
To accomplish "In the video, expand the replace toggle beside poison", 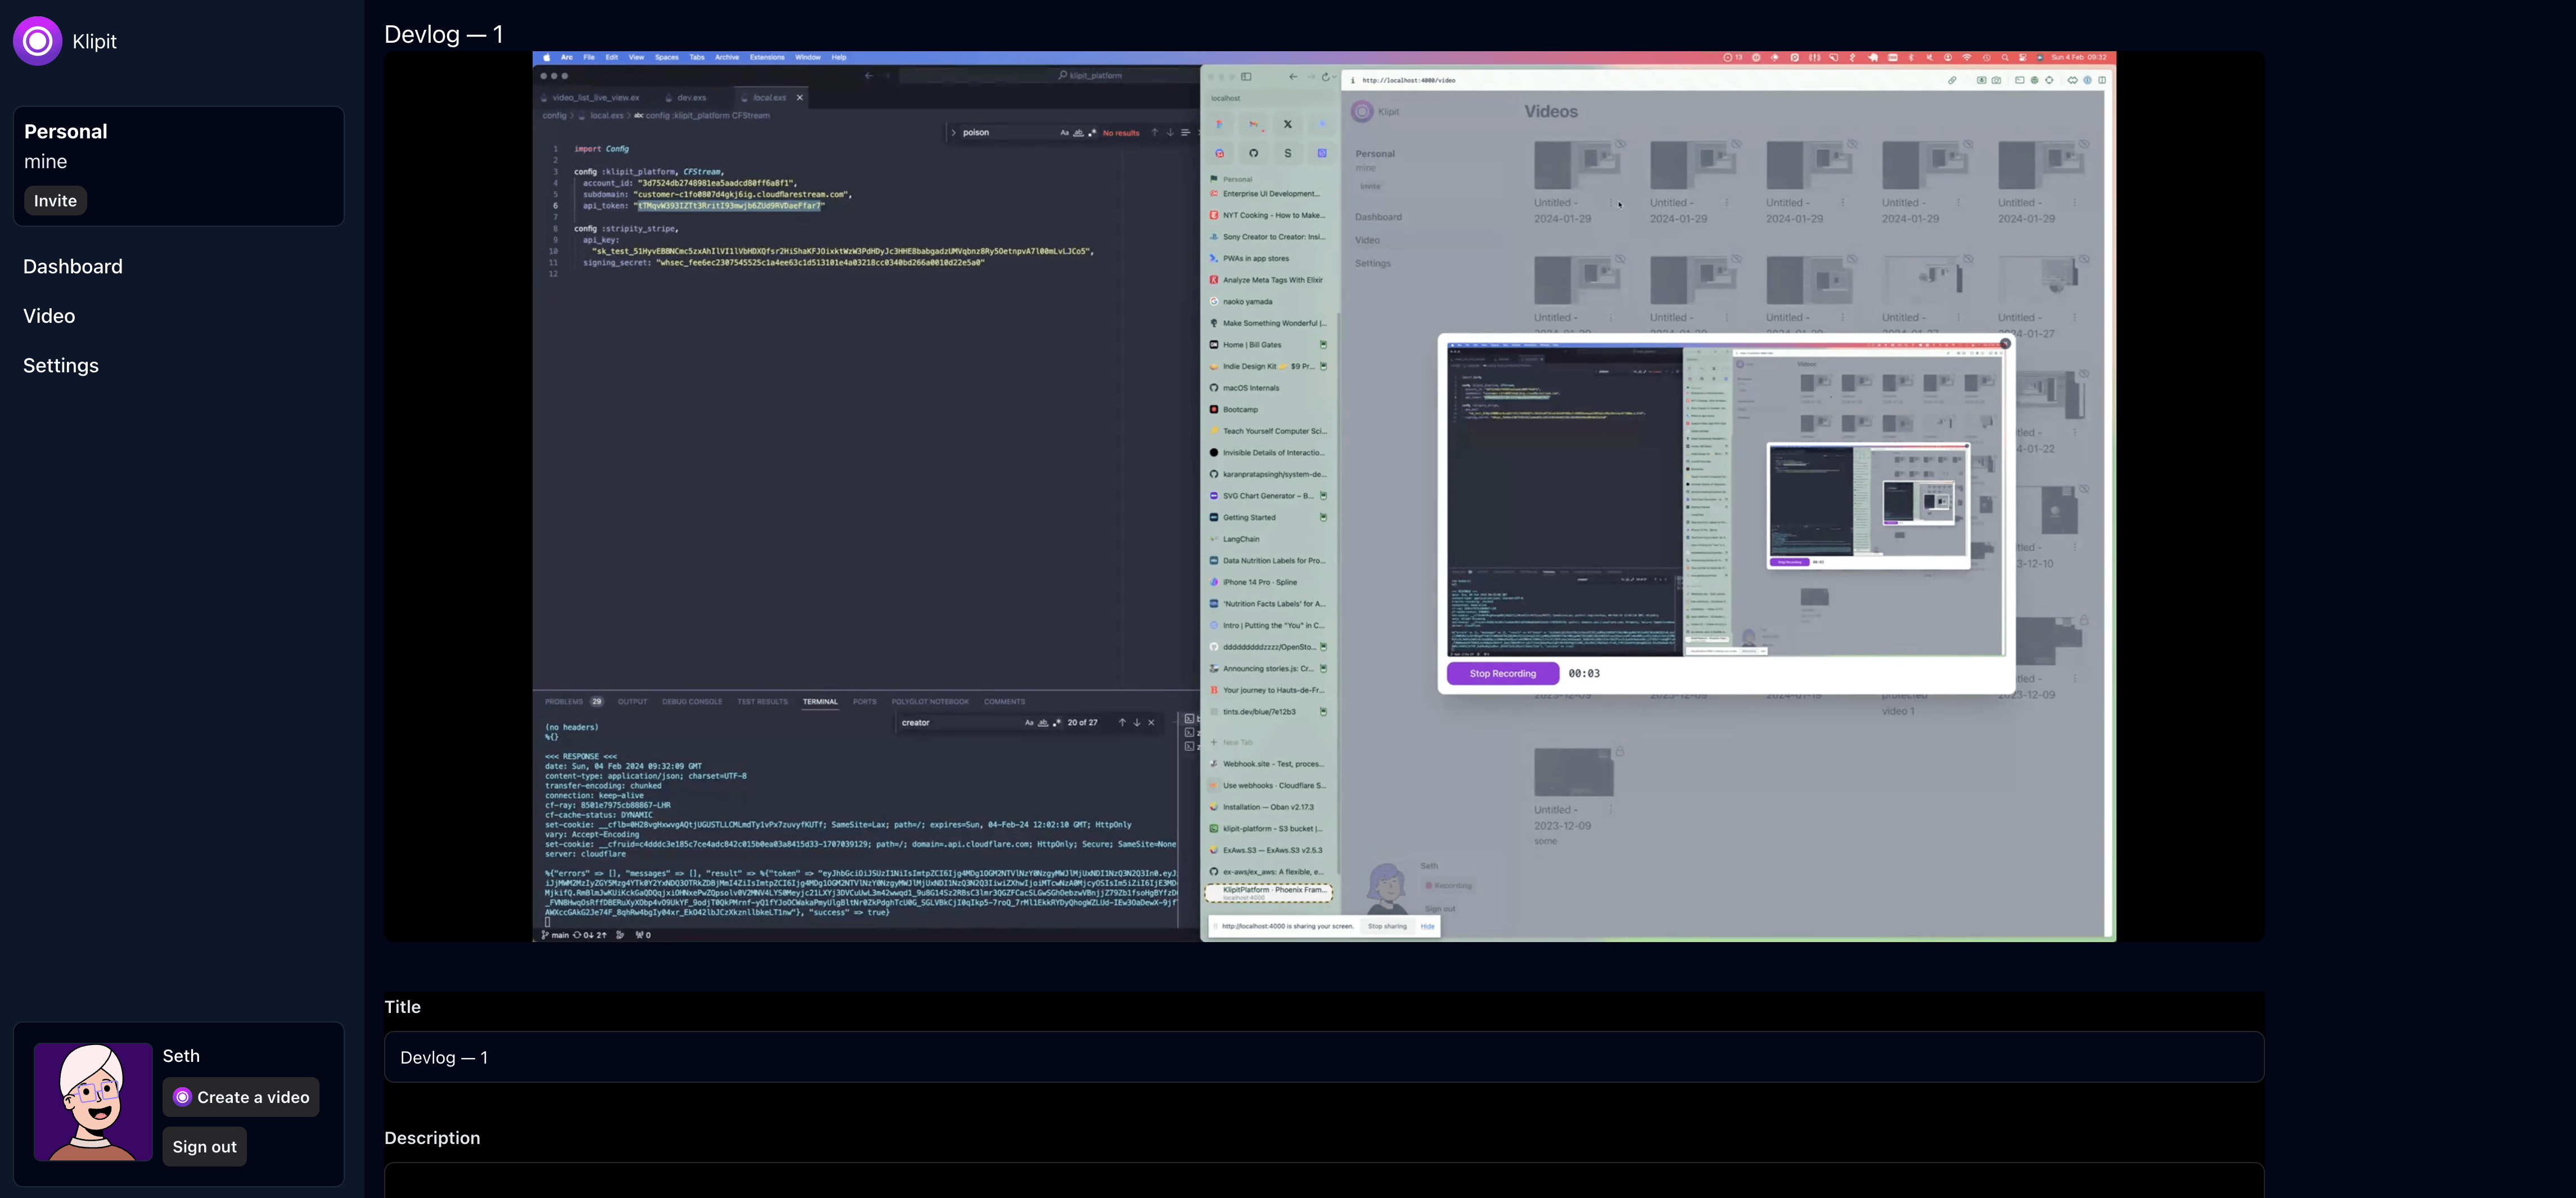I will coord(954,132).
